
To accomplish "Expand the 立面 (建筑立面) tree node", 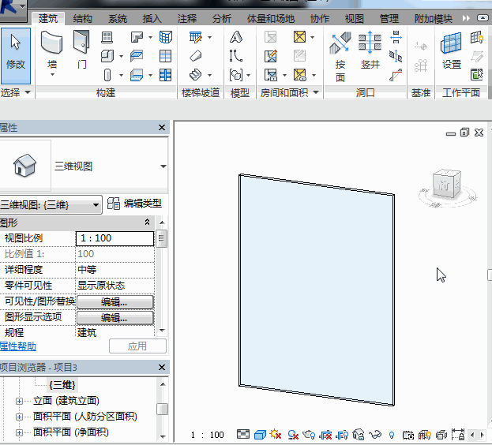I will coord(19,401).
